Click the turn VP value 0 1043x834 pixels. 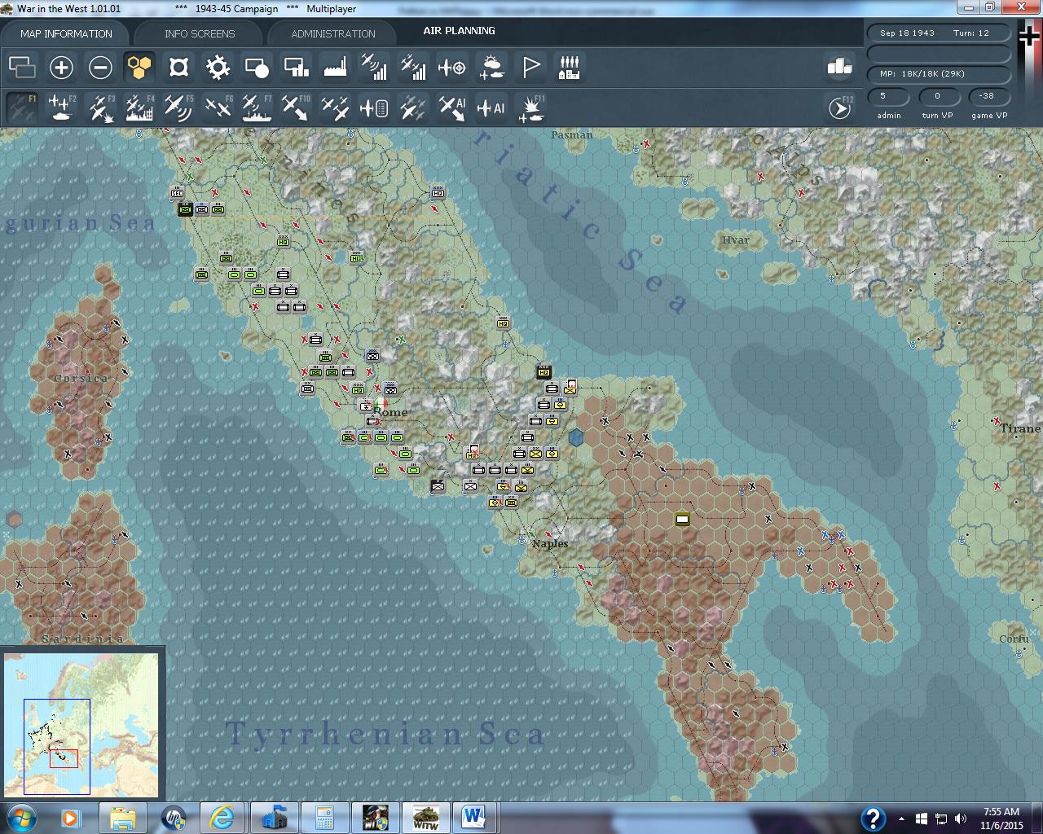pyautogui.click(x=938, y=95)
